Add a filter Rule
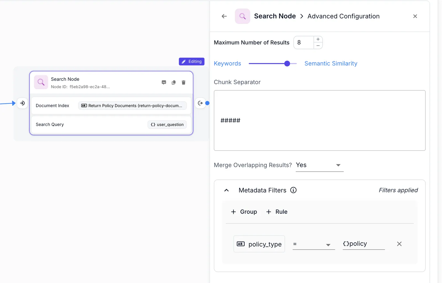442x283 pixels. pos(277,212)
